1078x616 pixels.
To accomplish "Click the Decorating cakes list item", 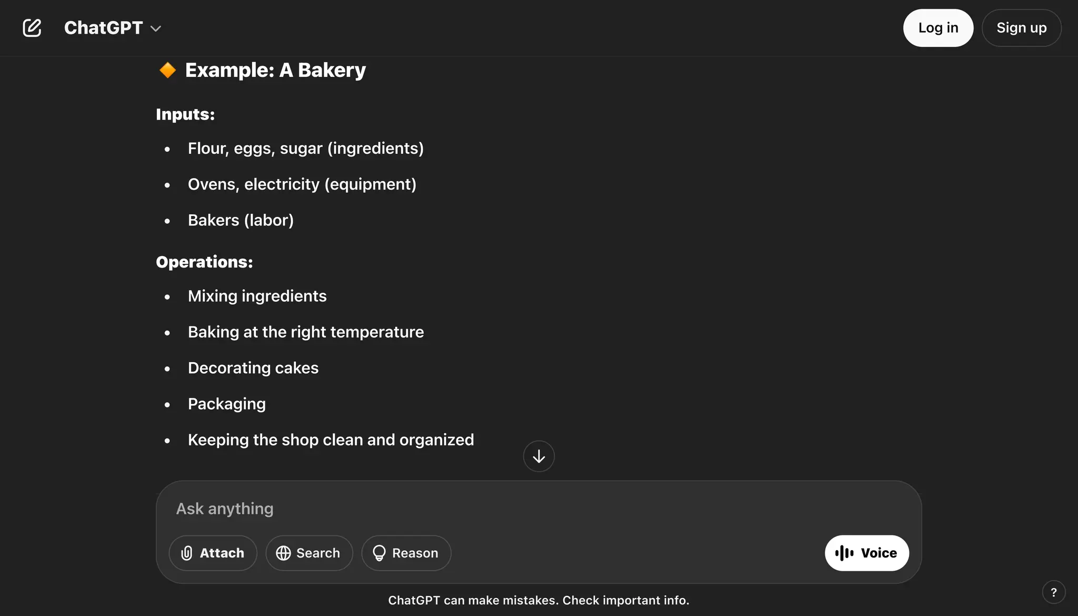I will pyautogui.click(x=253, y=368).
